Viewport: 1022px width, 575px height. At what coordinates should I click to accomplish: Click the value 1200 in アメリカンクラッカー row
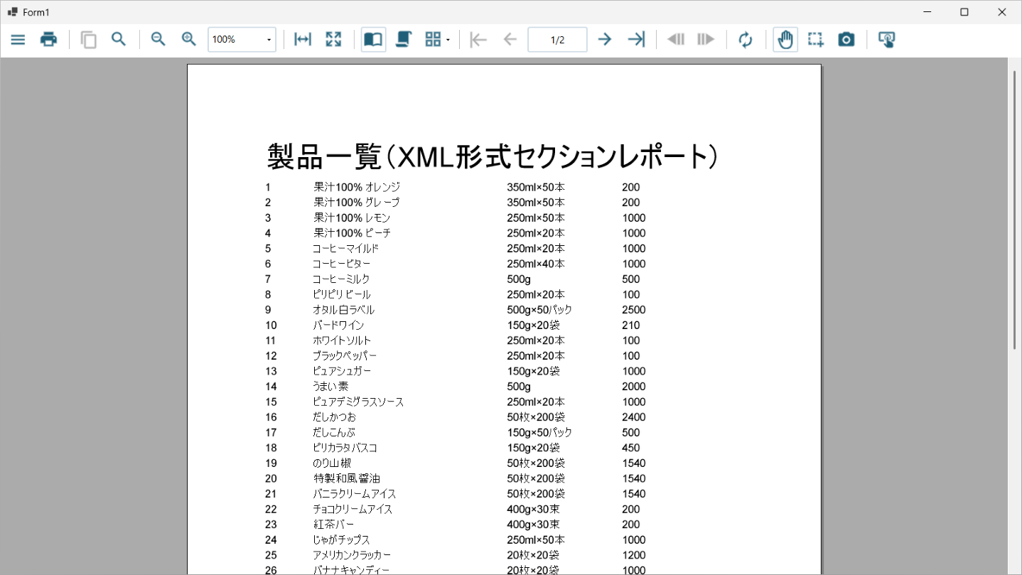[634, 555]
